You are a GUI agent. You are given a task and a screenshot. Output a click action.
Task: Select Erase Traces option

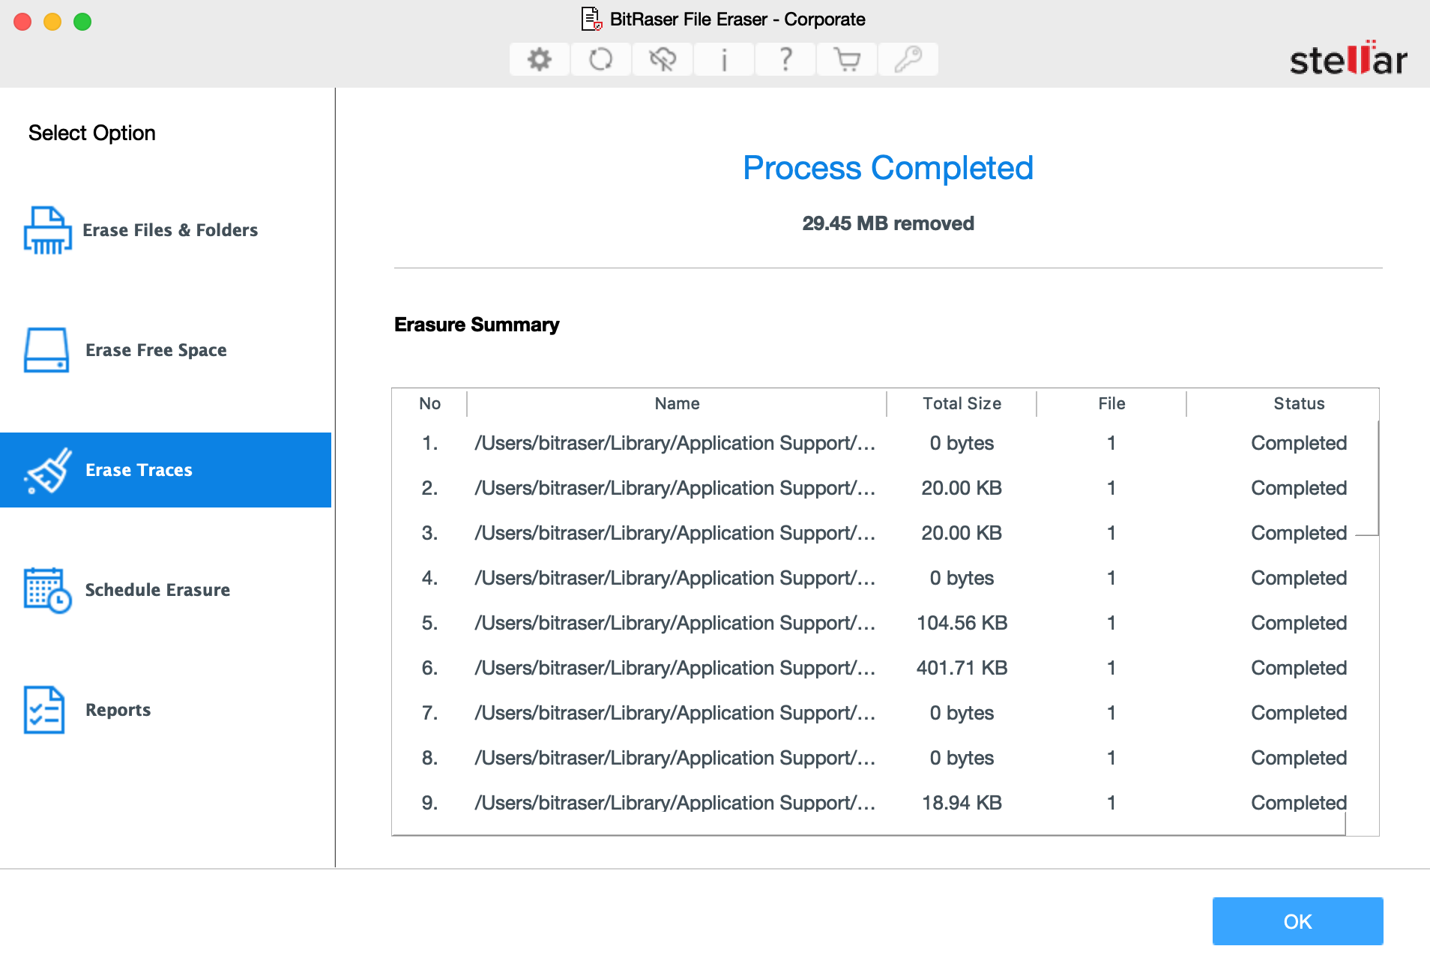pyautogui.click(x=166, y=470)
